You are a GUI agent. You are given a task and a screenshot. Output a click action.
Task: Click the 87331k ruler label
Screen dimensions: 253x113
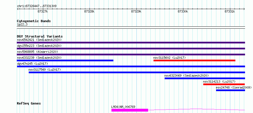point(230,11)
